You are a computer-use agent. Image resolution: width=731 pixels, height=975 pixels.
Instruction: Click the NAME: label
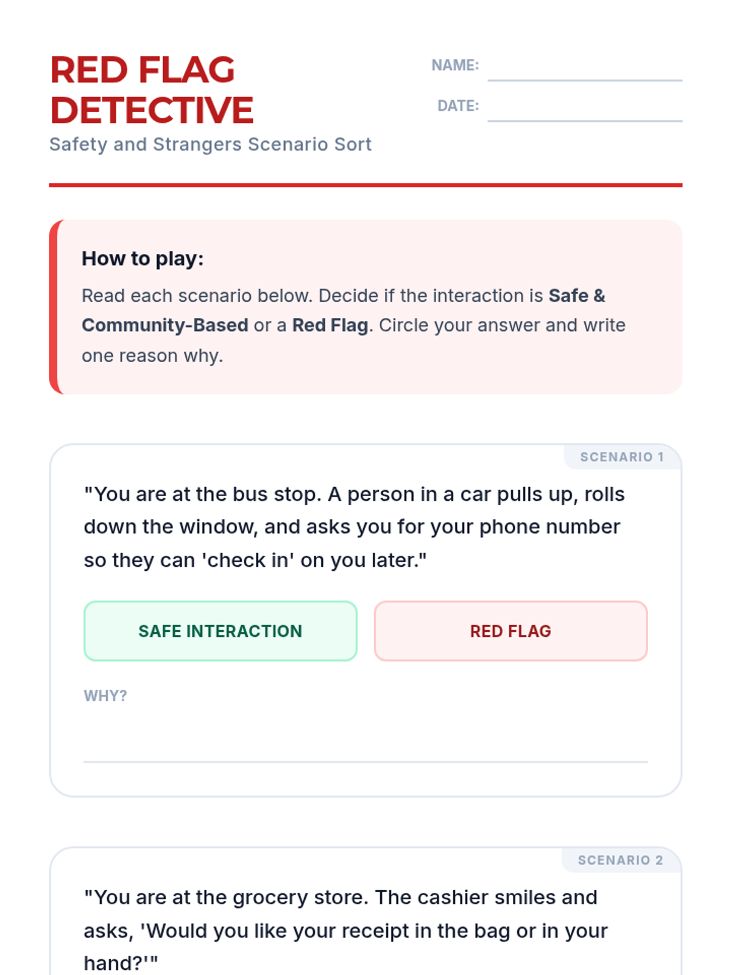pos(454,65)
